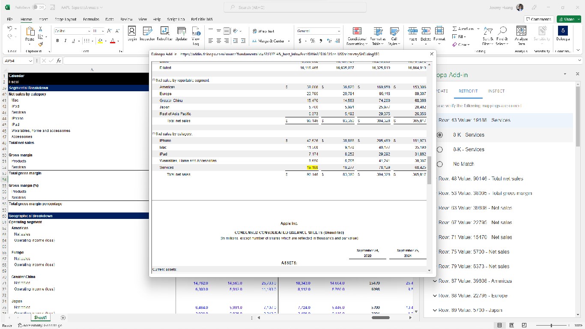Switch to Page Break Preview in status bar

pyautogui.click(x=524, y=326)
